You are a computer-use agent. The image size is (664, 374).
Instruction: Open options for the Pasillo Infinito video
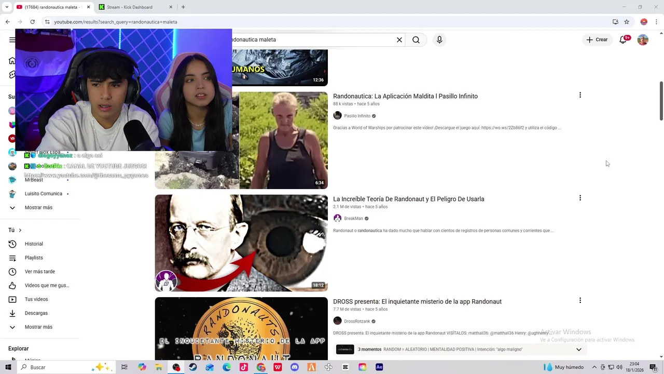click(x=580, y=95)
